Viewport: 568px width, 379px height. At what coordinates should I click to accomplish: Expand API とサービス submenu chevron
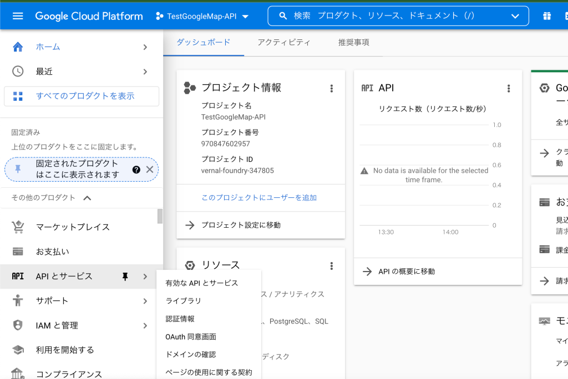coord(145,276)
